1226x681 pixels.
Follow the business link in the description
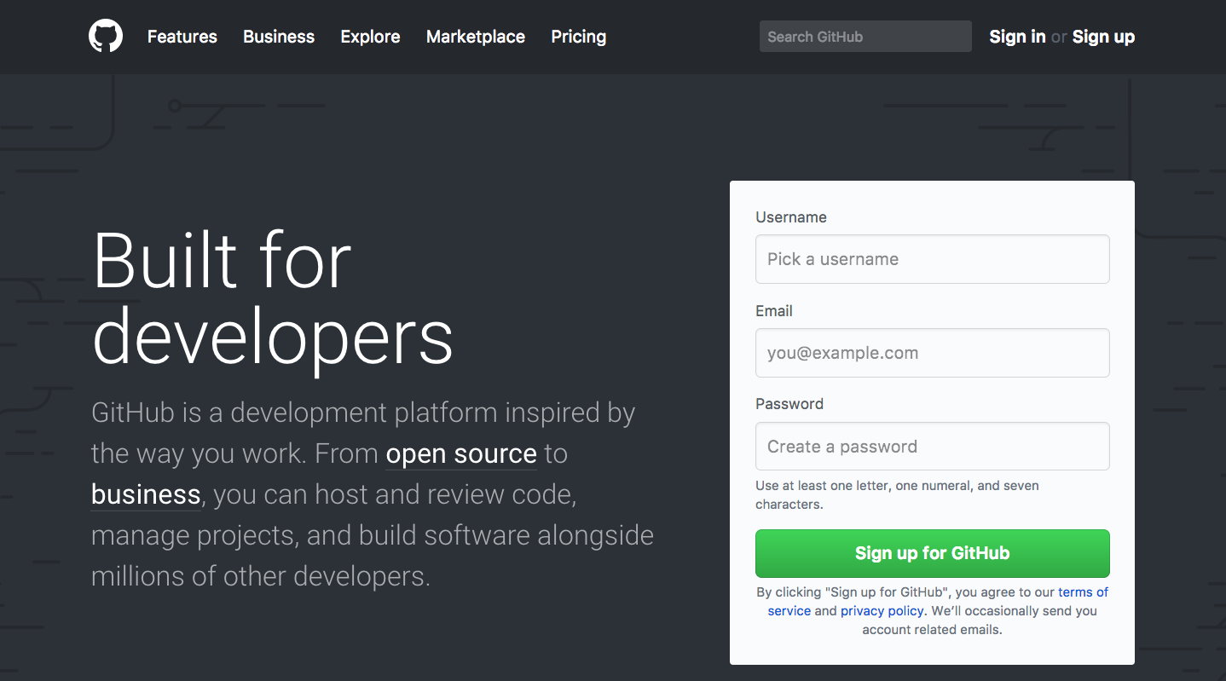click(146, 494)
